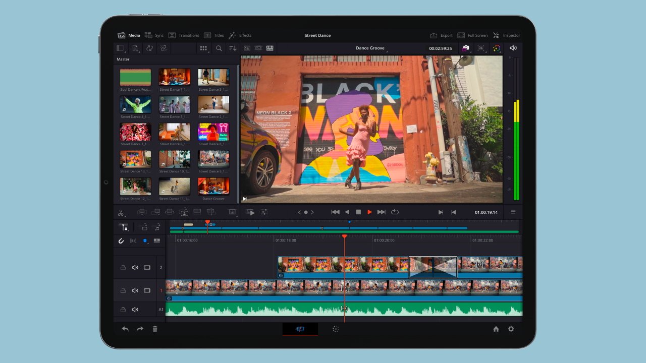The width and height of the screenshot is (646, 363).
Task: Mute video track 2 audio
Action: [135, 267]
